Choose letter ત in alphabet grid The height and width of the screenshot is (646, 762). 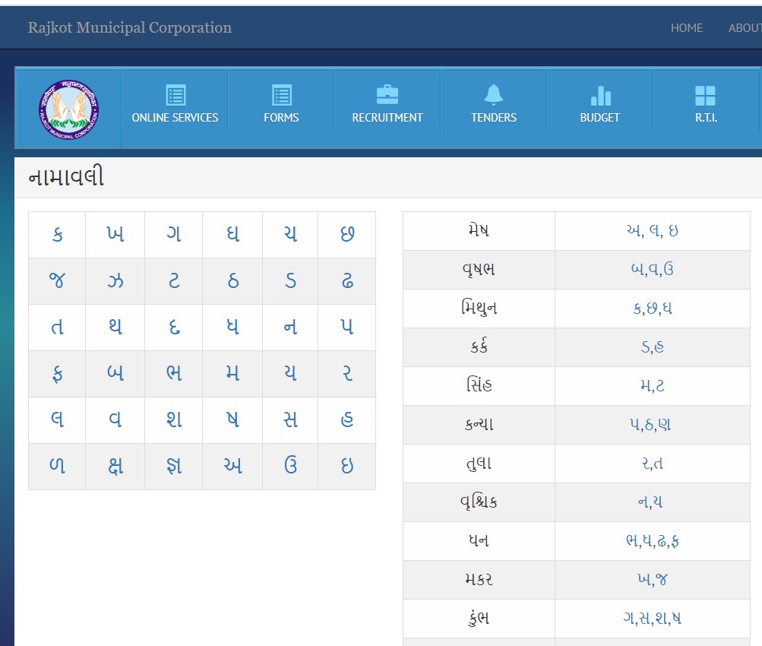[x=57, y=327]
